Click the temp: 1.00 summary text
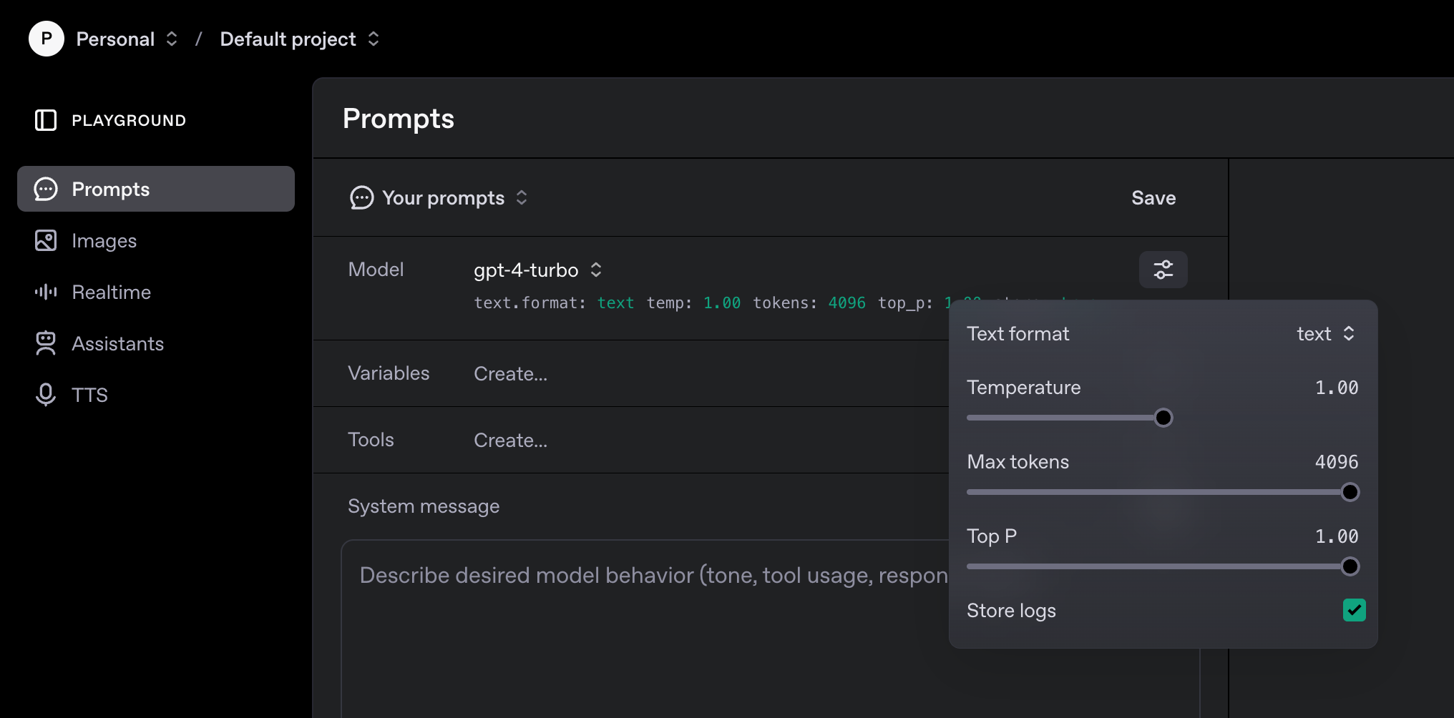The height and width of the screenshot is (718, 1454). [x=693, y=303]
